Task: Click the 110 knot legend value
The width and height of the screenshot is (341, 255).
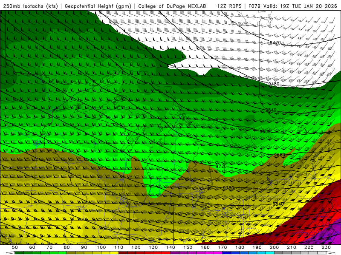Action: coord(119,247)
